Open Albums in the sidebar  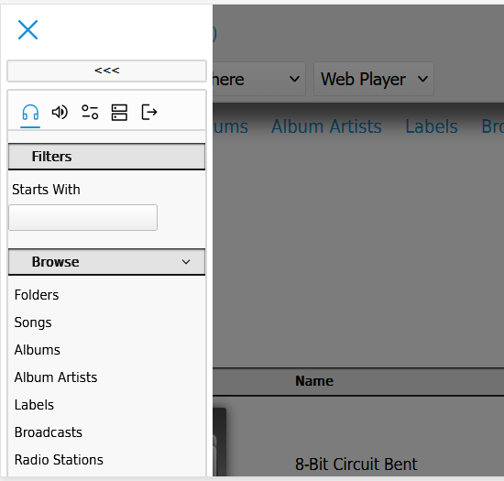[38, 350]
